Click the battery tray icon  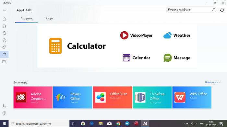pos(188,123)
